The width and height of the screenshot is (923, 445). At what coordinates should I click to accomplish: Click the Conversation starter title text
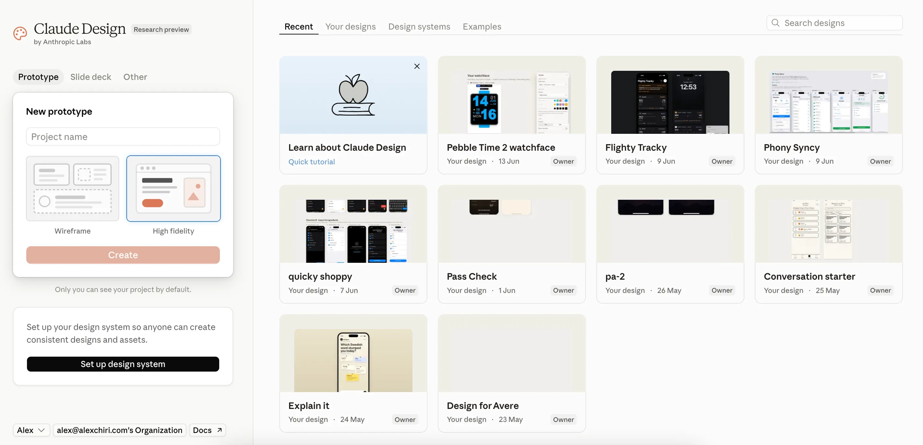pos(809,276)
